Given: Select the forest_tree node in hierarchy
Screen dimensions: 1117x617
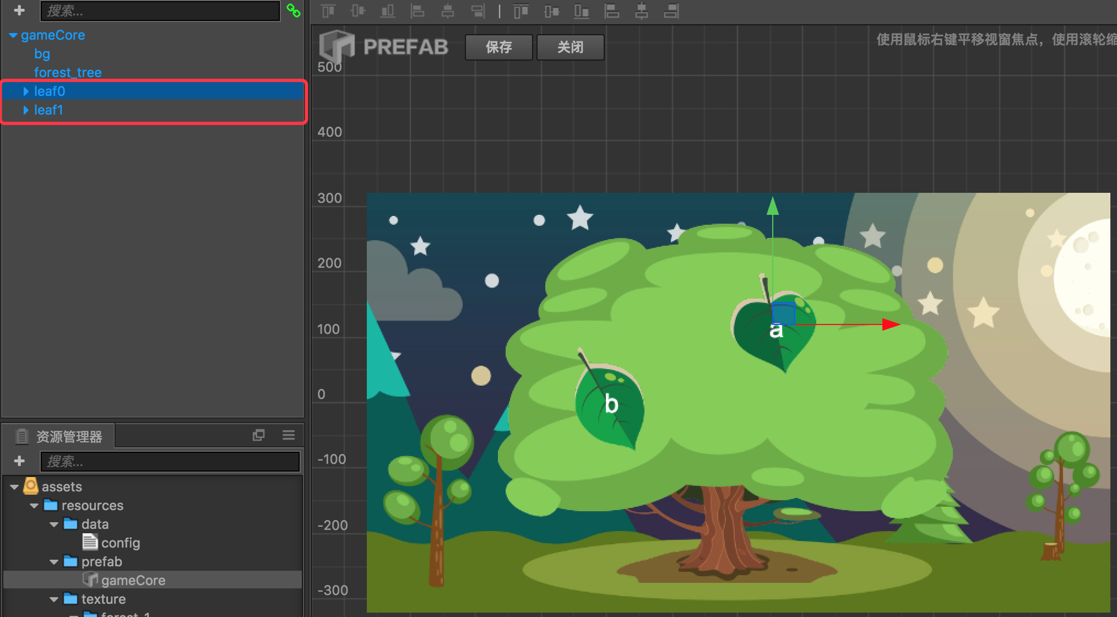Looking at the screenshot, I should pos(68,73).
